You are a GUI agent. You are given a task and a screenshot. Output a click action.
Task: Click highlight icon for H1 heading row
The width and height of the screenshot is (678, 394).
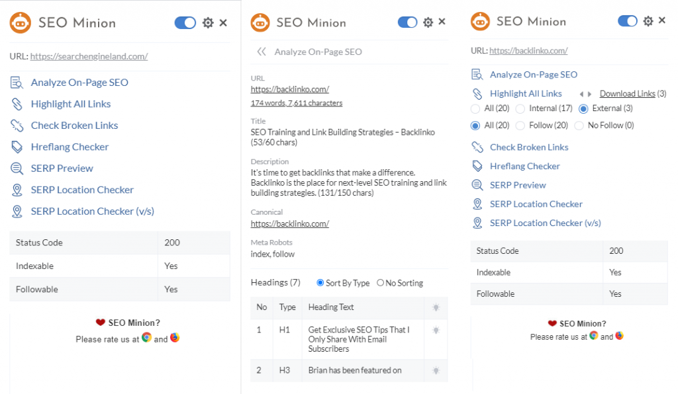click(x=436, y=330)
